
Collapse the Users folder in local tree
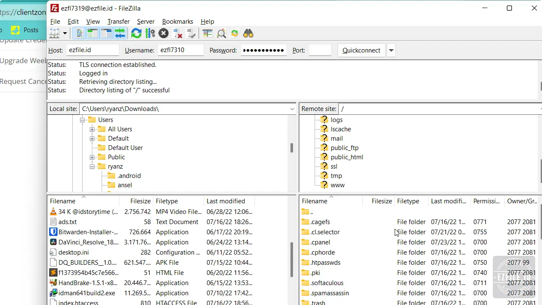[82, 120]
